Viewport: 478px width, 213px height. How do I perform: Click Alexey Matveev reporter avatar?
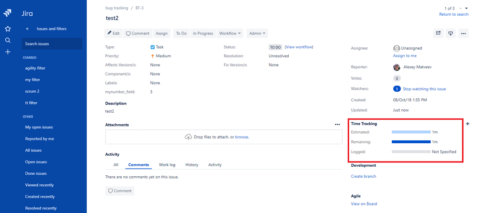tap(397, 67)
